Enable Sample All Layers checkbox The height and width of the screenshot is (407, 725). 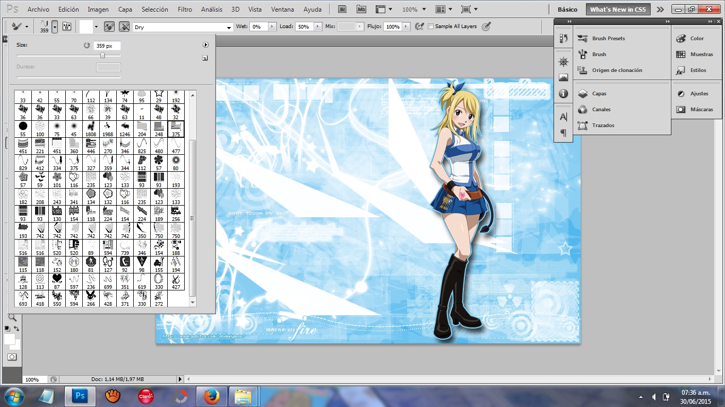(430, 26)
